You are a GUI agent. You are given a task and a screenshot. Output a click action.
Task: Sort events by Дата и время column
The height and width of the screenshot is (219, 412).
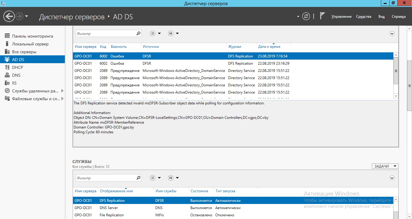(269, 47)
